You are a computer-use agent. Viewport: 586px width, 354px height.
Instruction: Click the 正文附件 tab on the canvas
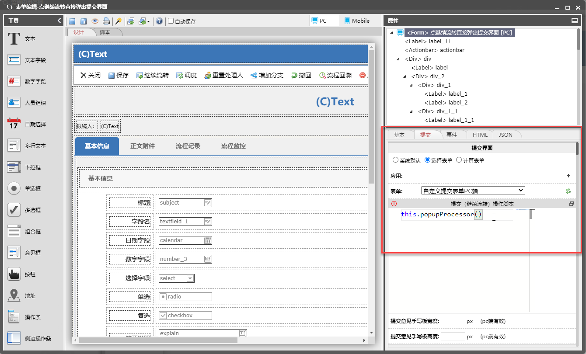point(143,146)
